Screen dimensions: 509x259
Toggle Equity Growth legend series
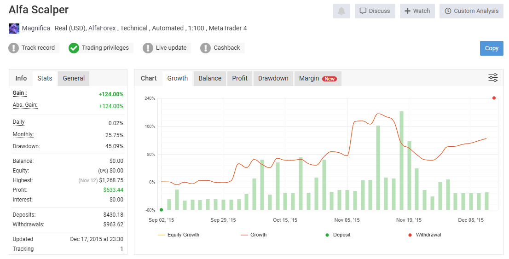click(x=179, y=235)
